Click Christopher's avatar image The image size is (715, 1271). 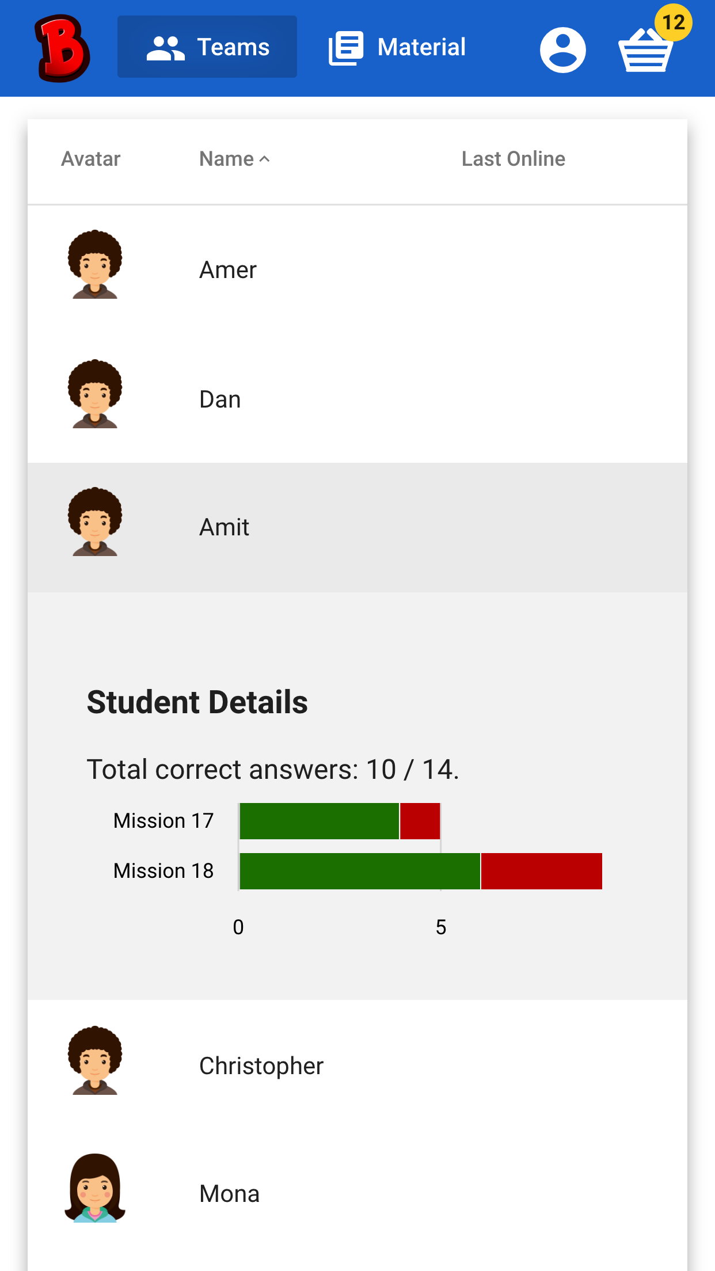95,1060
